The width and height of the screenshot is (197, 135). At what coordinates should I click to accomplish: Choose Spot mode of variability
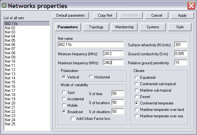pos(64,93)
